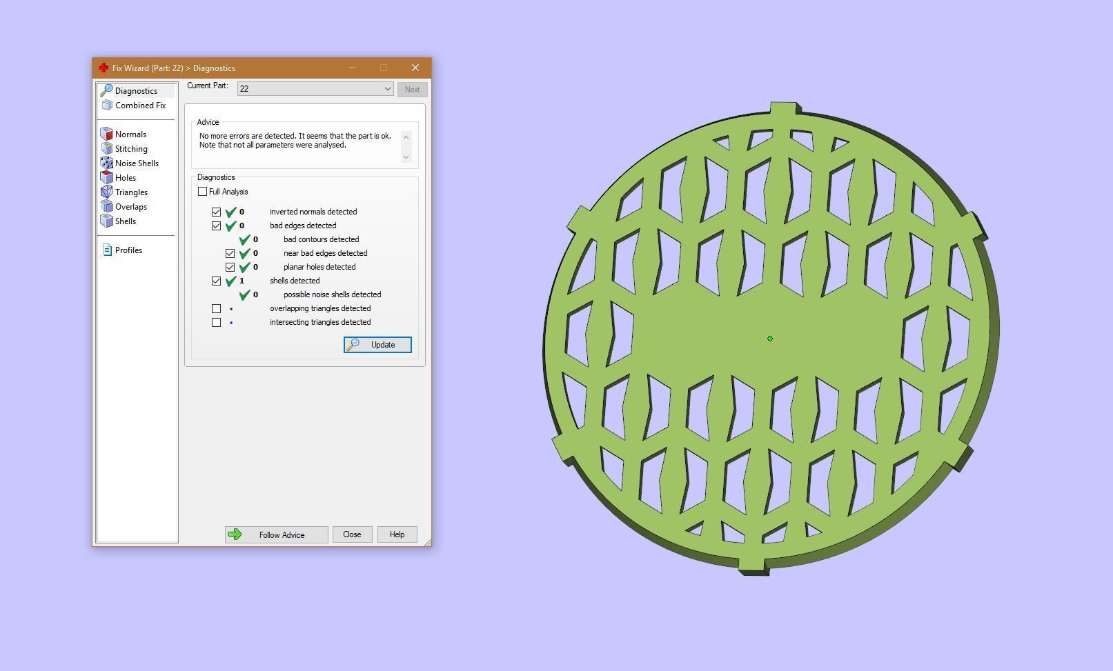The height and width of the screenshot is (671, 1113).
Task: Open Help for the Fix Wizard
Action: pyautogui.click(x=397, y=534)
